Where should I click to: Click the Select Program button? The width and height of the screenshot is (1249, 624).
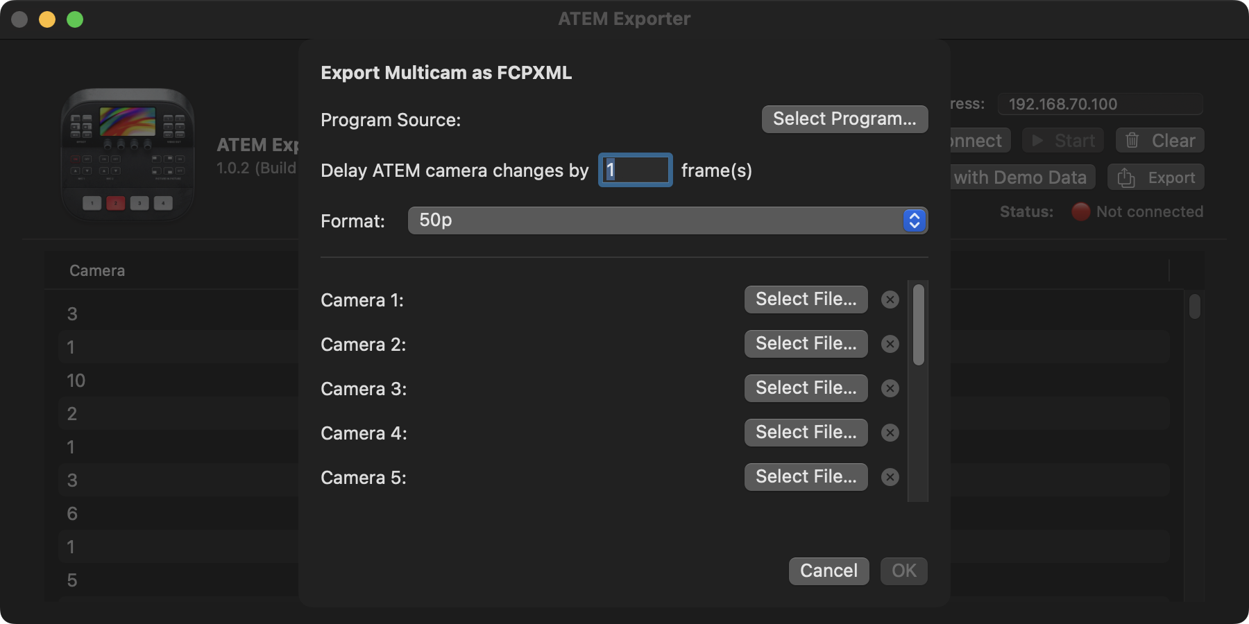click(x=844, y=119)
